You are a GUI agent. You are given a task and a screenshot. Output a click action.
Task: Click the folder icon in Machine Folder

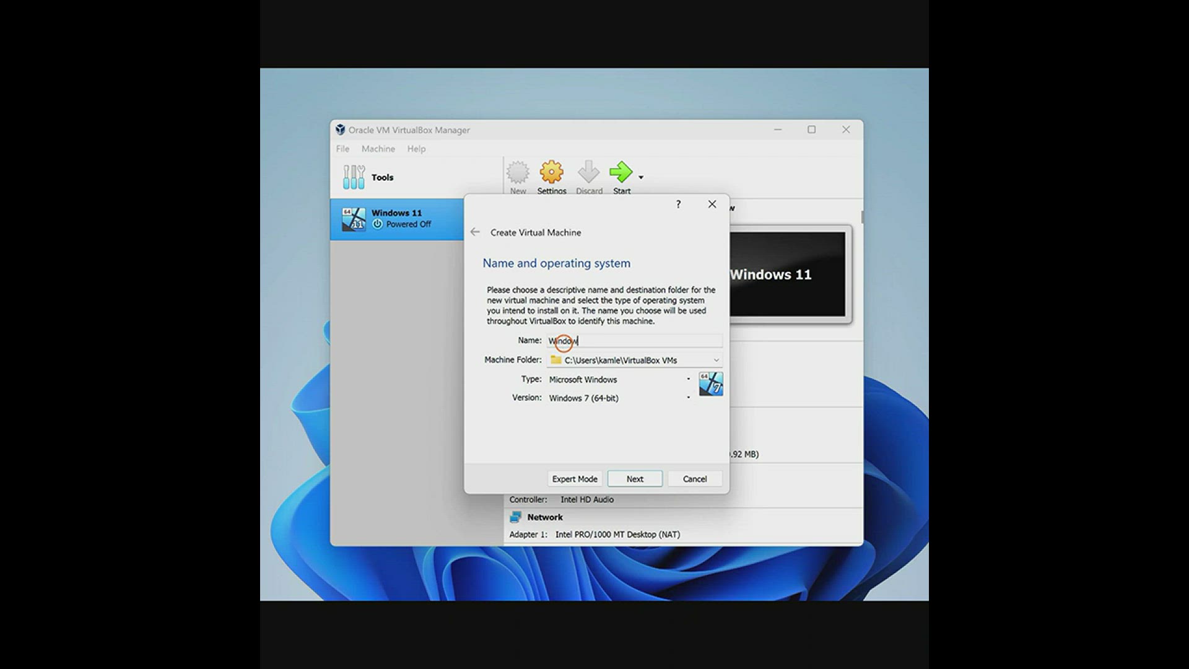[x=556, y=360]
